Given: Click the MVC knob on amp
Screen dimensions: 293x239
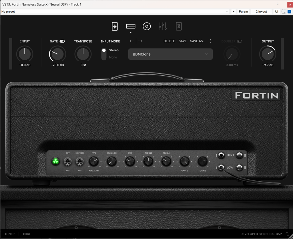Looking at the screenshot, I should coord(94,161).
